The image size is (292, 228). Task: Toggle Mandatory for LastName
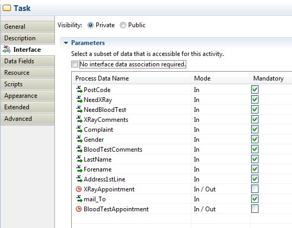pos(255,159)
